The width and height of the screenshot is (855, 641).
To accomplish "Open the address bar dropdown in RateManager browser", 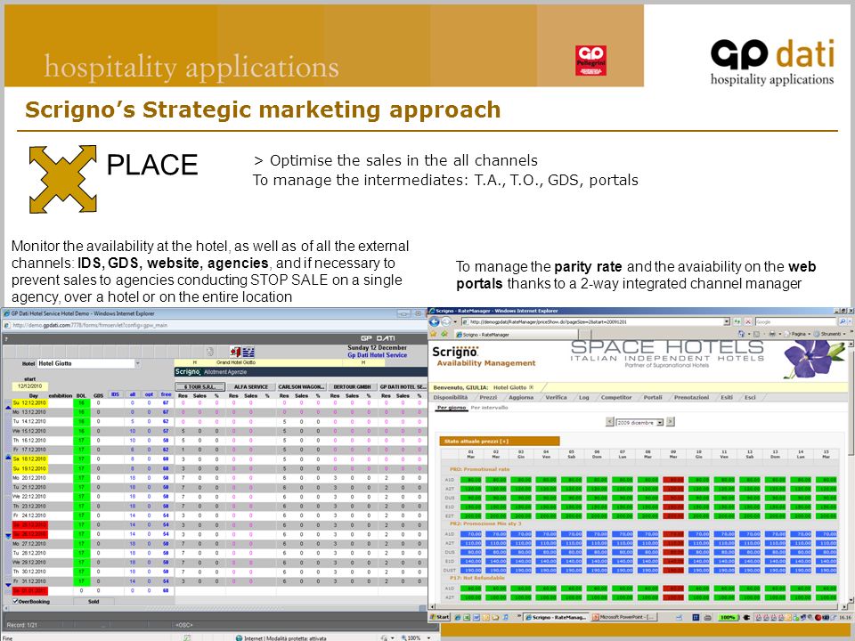I will point(727,321).
